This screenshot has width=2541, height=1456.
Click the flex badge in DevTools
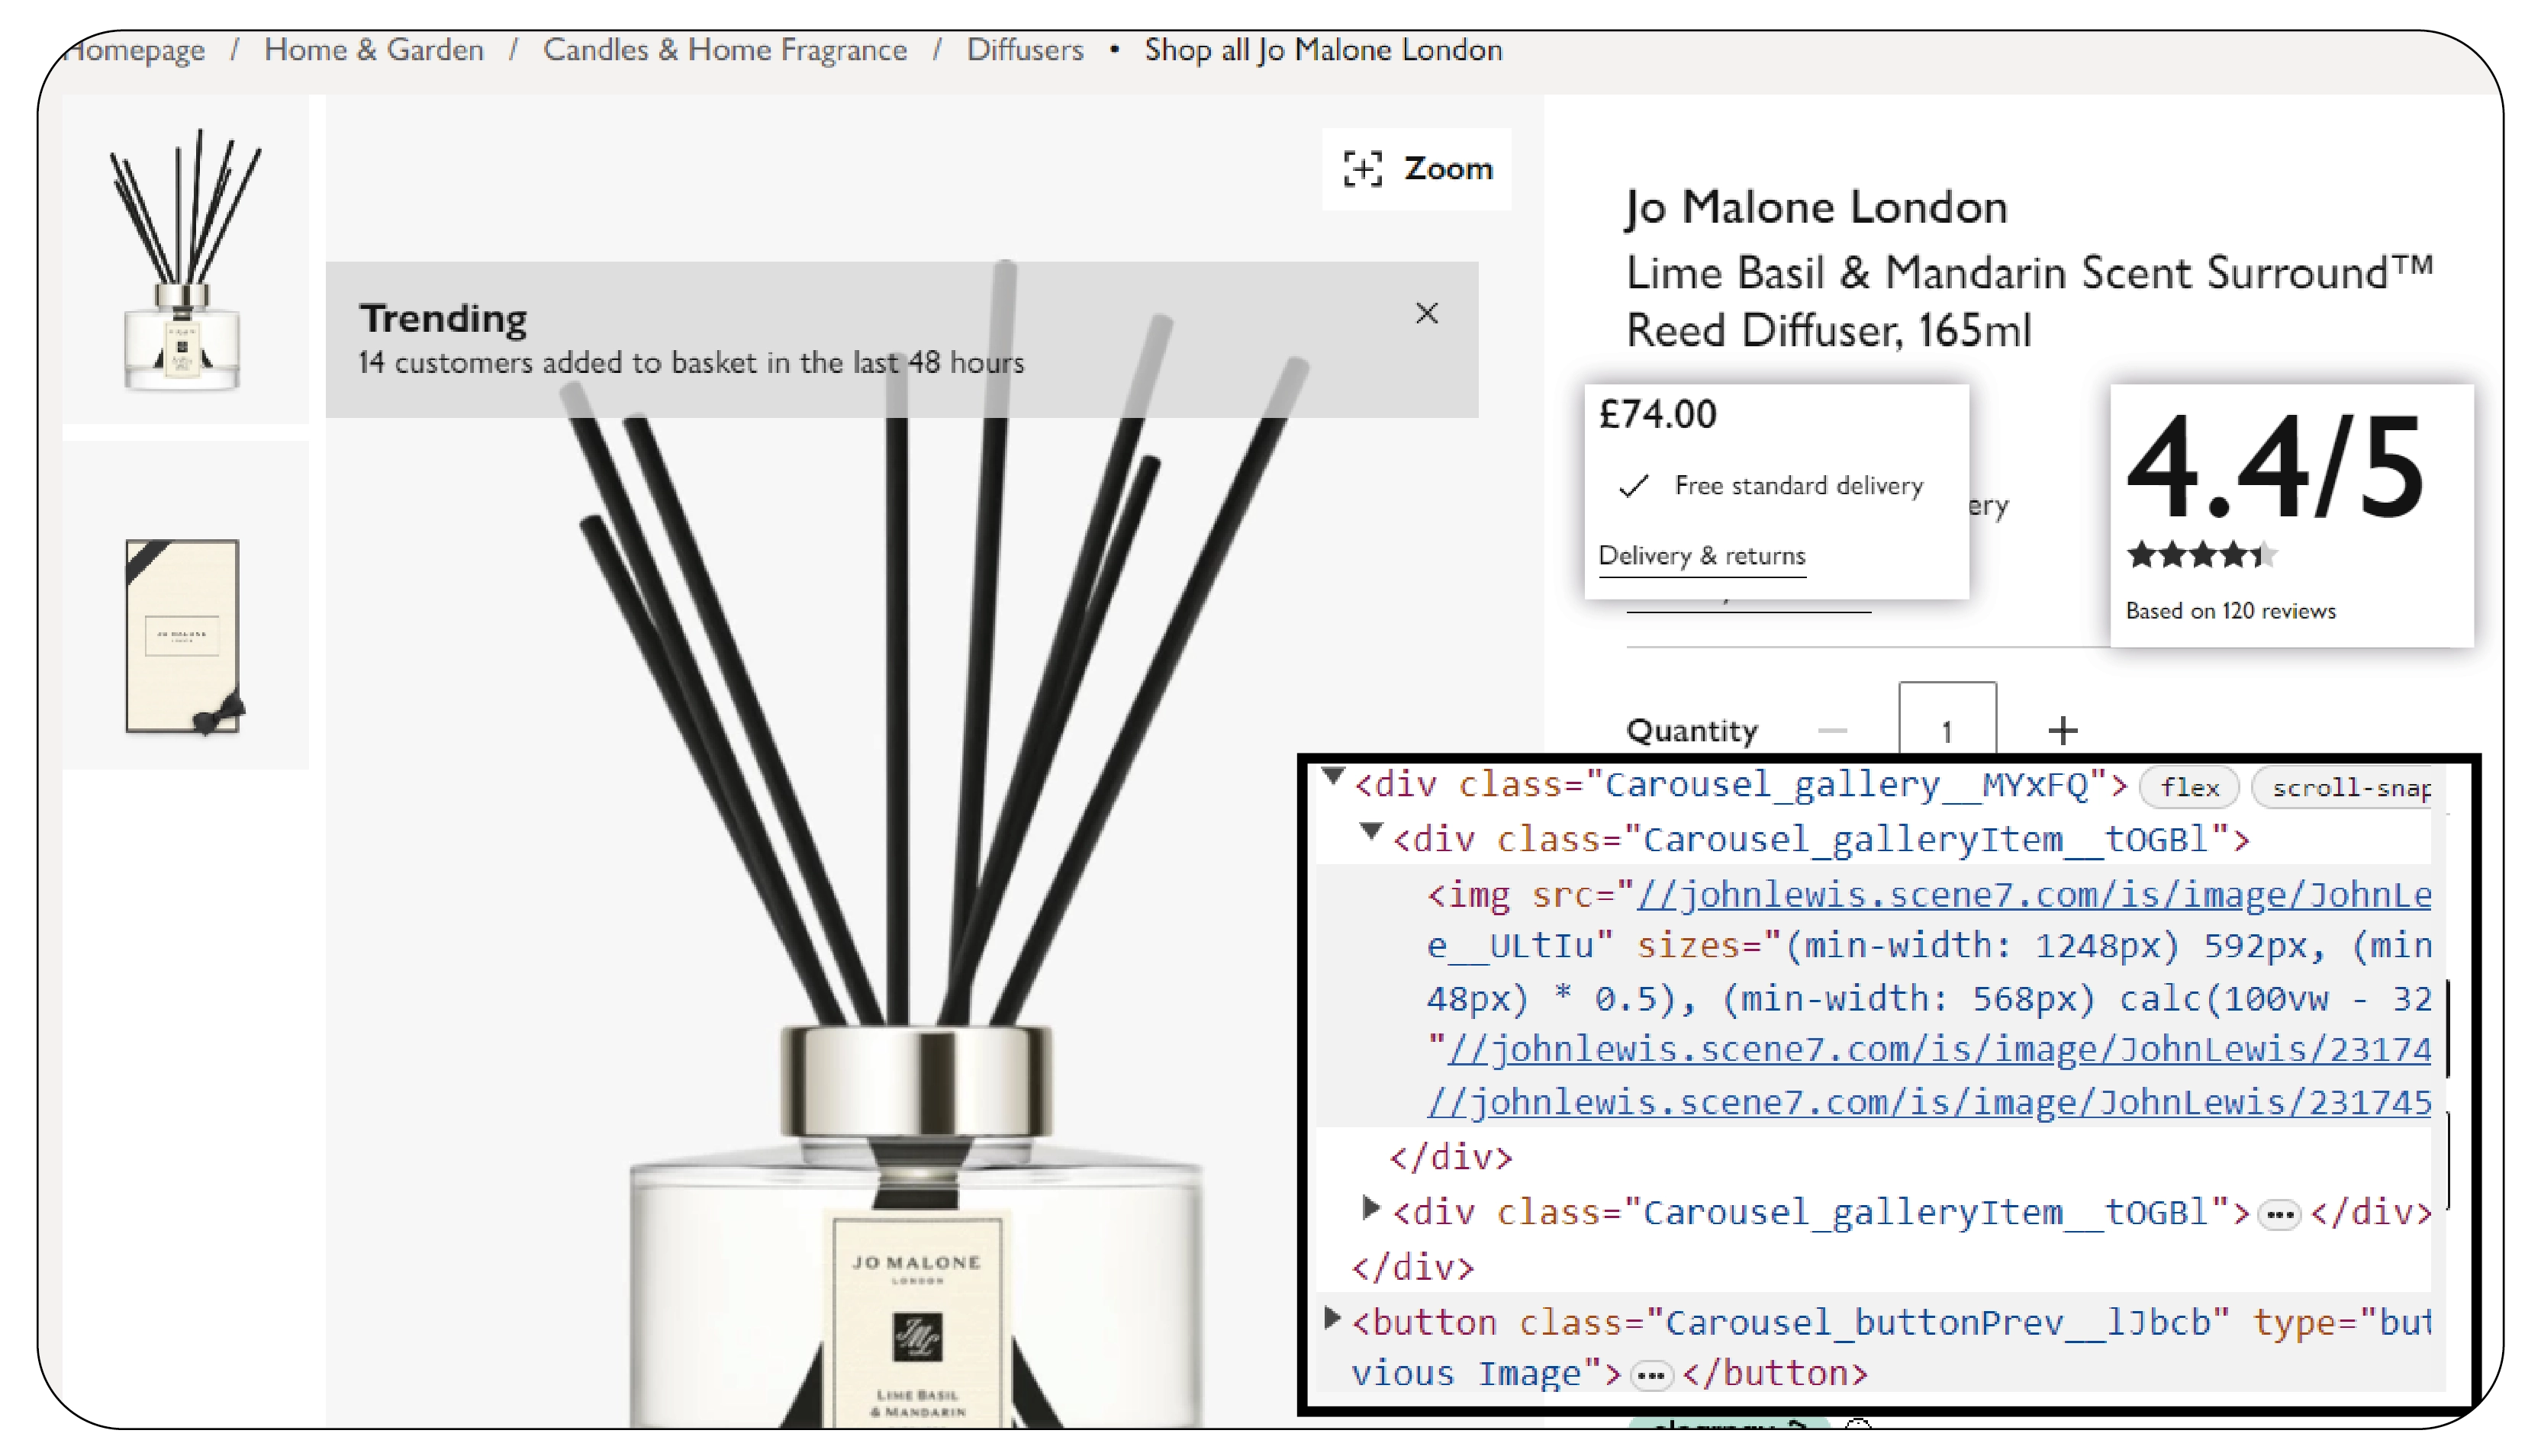(2189, 788)
